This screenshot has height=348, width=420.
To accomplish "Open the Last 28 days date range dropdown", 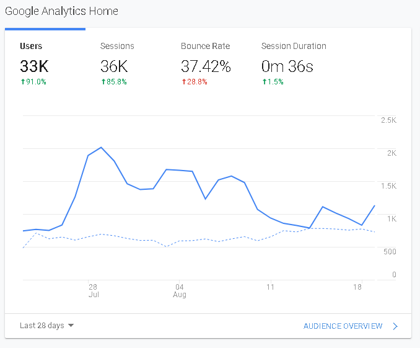I will point(47,326).
